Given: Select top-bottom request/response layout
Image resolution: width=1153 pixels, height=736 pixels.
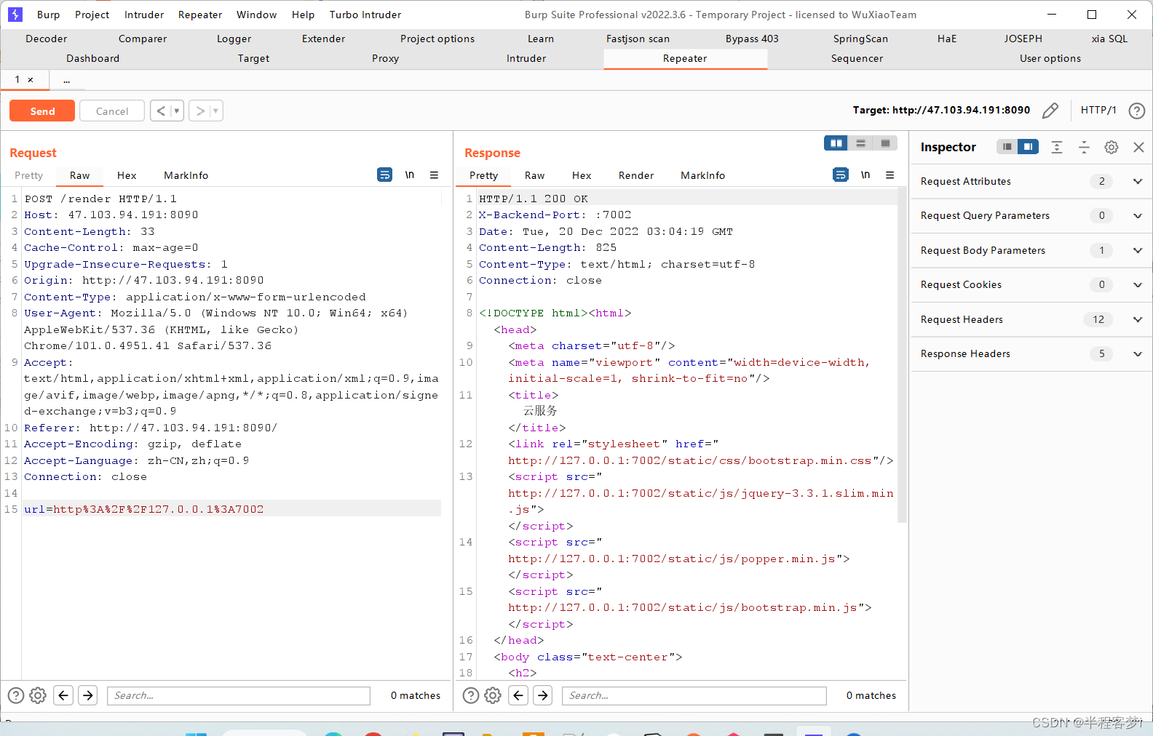Looking at the screenshot, I should pos(860,143).
